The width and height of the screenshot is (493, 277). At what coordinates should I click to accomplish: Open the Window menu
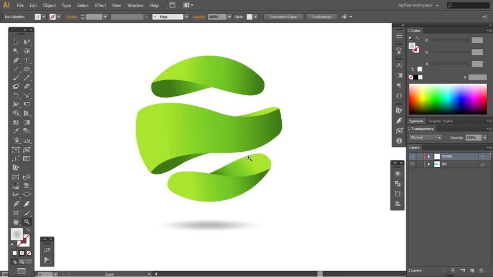pyautogui.click(x=135, y=5)
